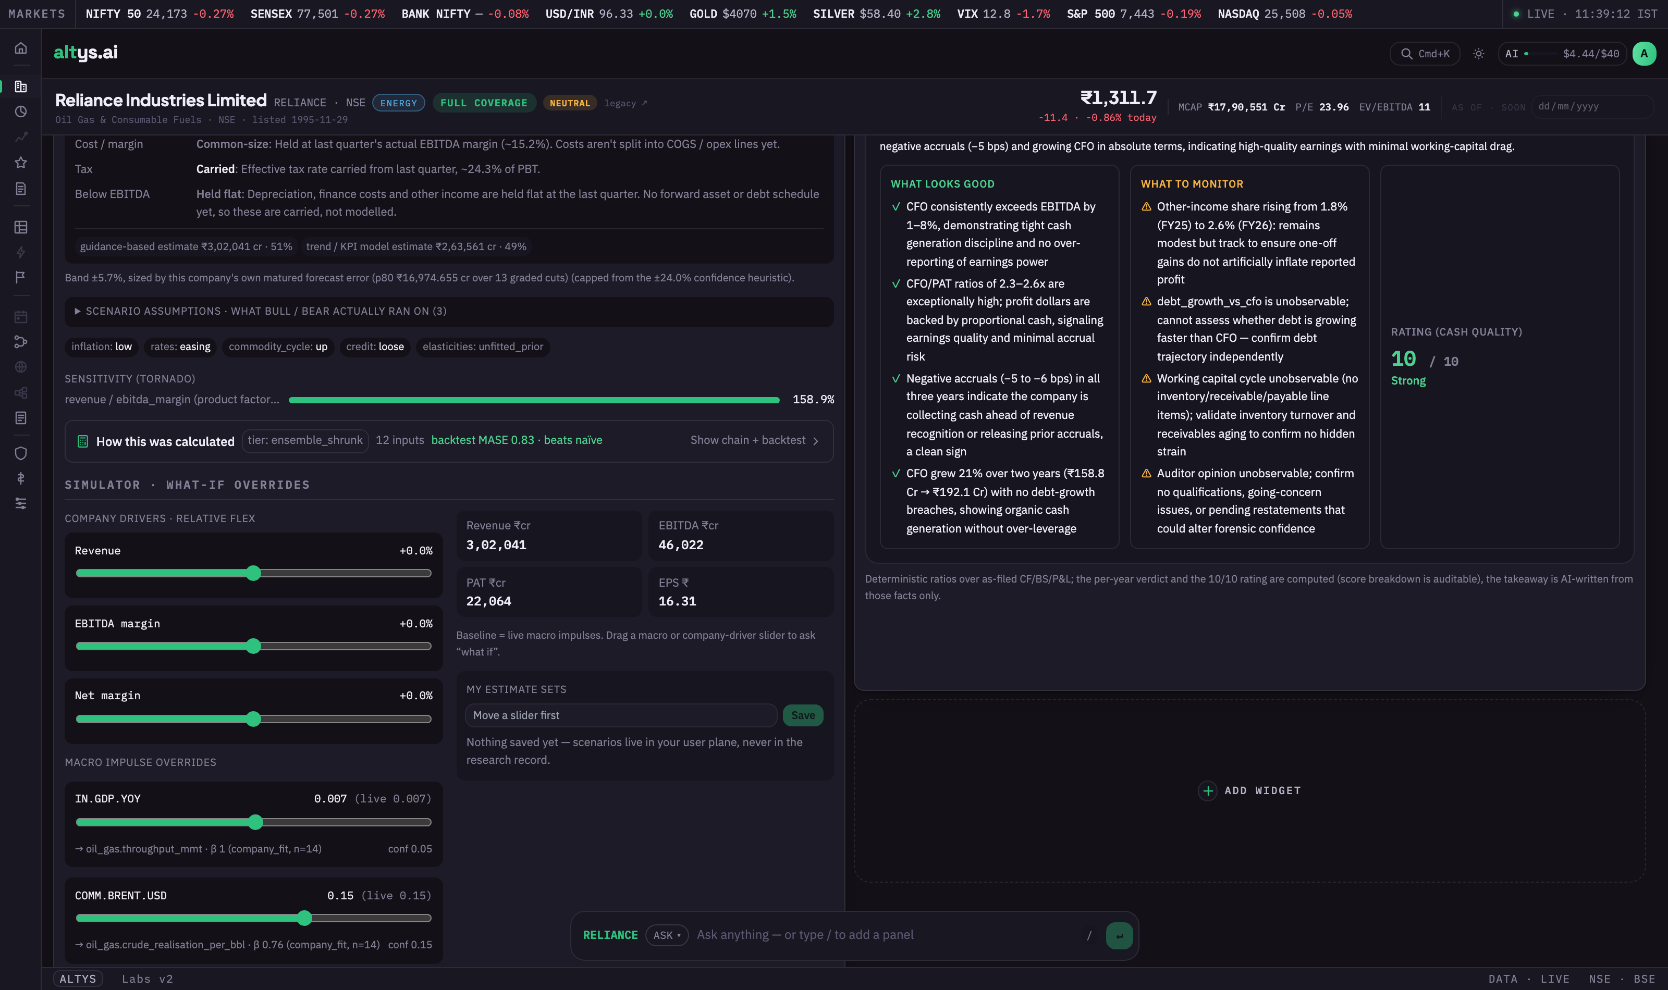Open the currency symbol icon in sidebar
The width and height of the screenshot is (1668, 990).
coord(21,478)
